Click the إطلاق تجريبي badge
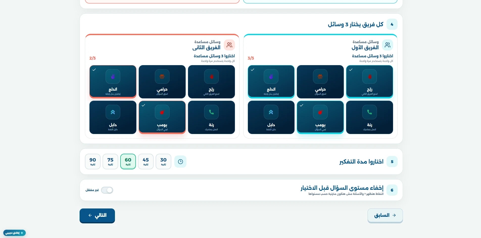This screenshot has height=238, width=481. point(14,233)
